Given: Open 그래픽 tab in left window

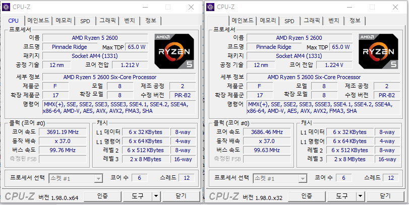Looking at the screenshot, I should click(107, 21).
